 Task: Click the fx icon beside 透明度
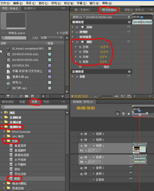pos(77,32)
